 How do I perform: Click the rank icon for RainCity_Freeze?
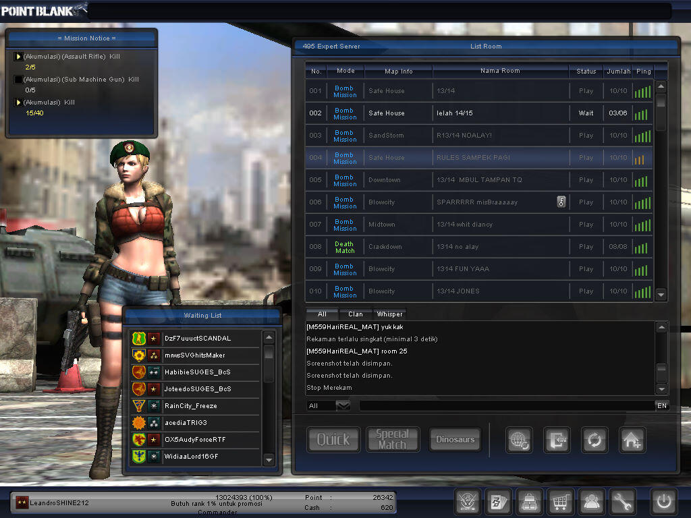(x=153, y=405)
